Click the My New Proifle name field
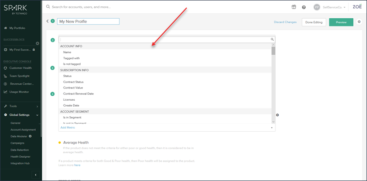This screenshot has height=181, width=367. tap(88, 21)
